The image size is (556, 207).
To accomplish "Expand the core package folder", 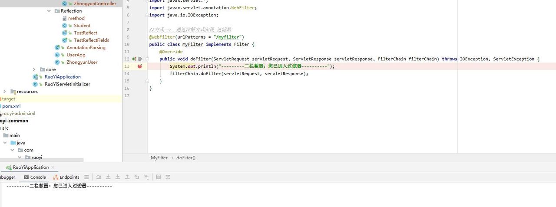I will pos(34,69).
